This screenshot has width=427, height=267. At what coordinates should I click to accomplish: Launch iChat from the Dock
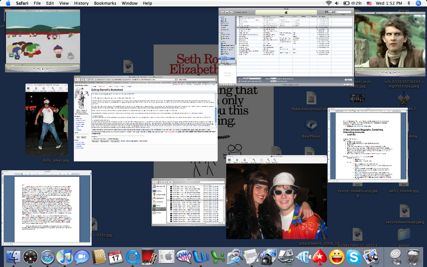[82, 257]
